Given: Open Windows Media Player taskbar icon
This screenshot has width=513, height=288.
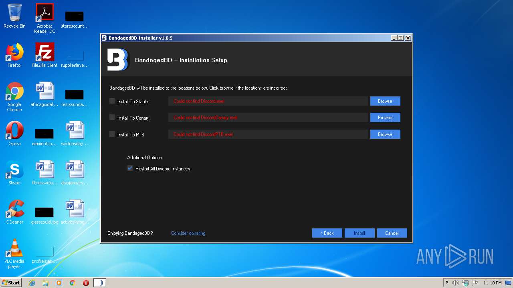Looking at the screenshot, I should point(59,283).
